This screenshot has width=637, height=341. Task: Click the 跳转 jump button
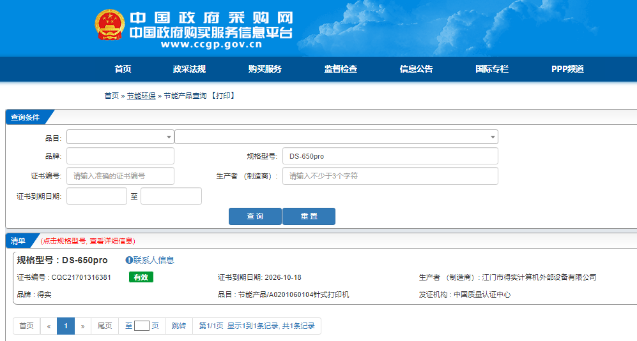[x=179, y=326]
